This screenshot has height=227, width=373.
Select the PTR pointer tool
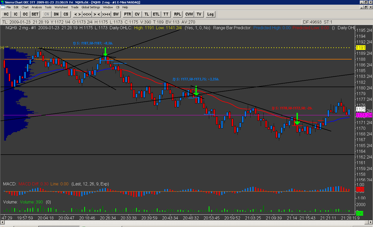[128, 14]
